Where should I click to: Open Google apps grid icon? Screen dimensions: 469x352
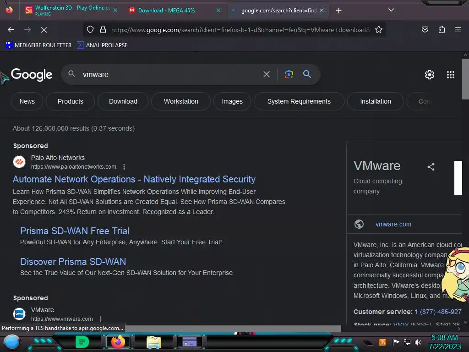pos(451,75)
